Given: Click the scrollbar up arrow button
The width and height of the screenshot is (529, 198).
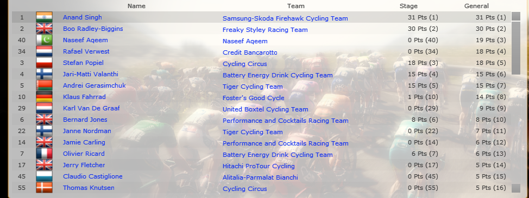Looking at the screenshot, I should coord(516,16).
